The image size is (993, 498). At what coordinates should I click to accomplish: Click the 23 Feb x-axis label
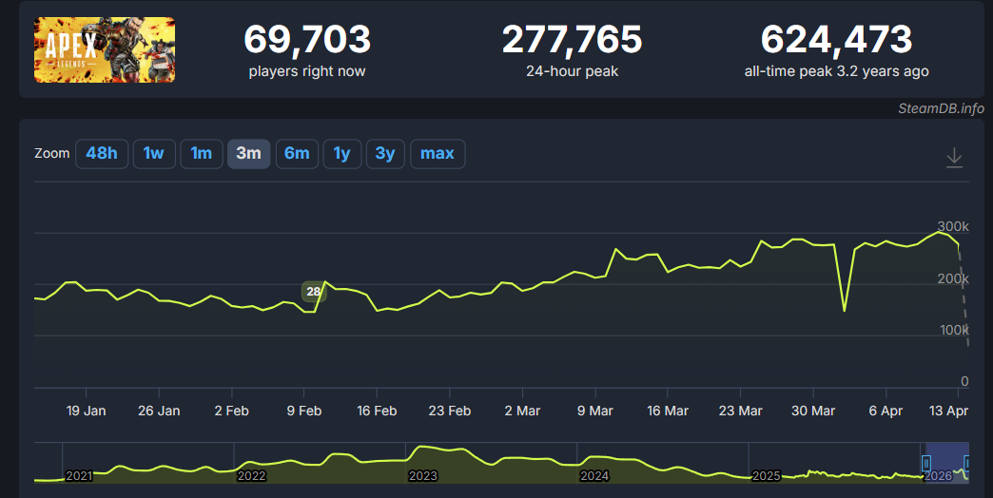[450, 411]
